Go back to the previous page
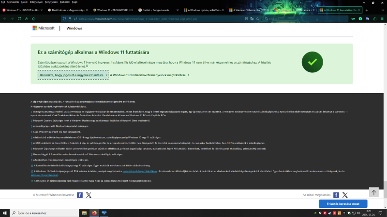Image resolution: width=387 pixels, height=217 pixels. click(5, 19)
